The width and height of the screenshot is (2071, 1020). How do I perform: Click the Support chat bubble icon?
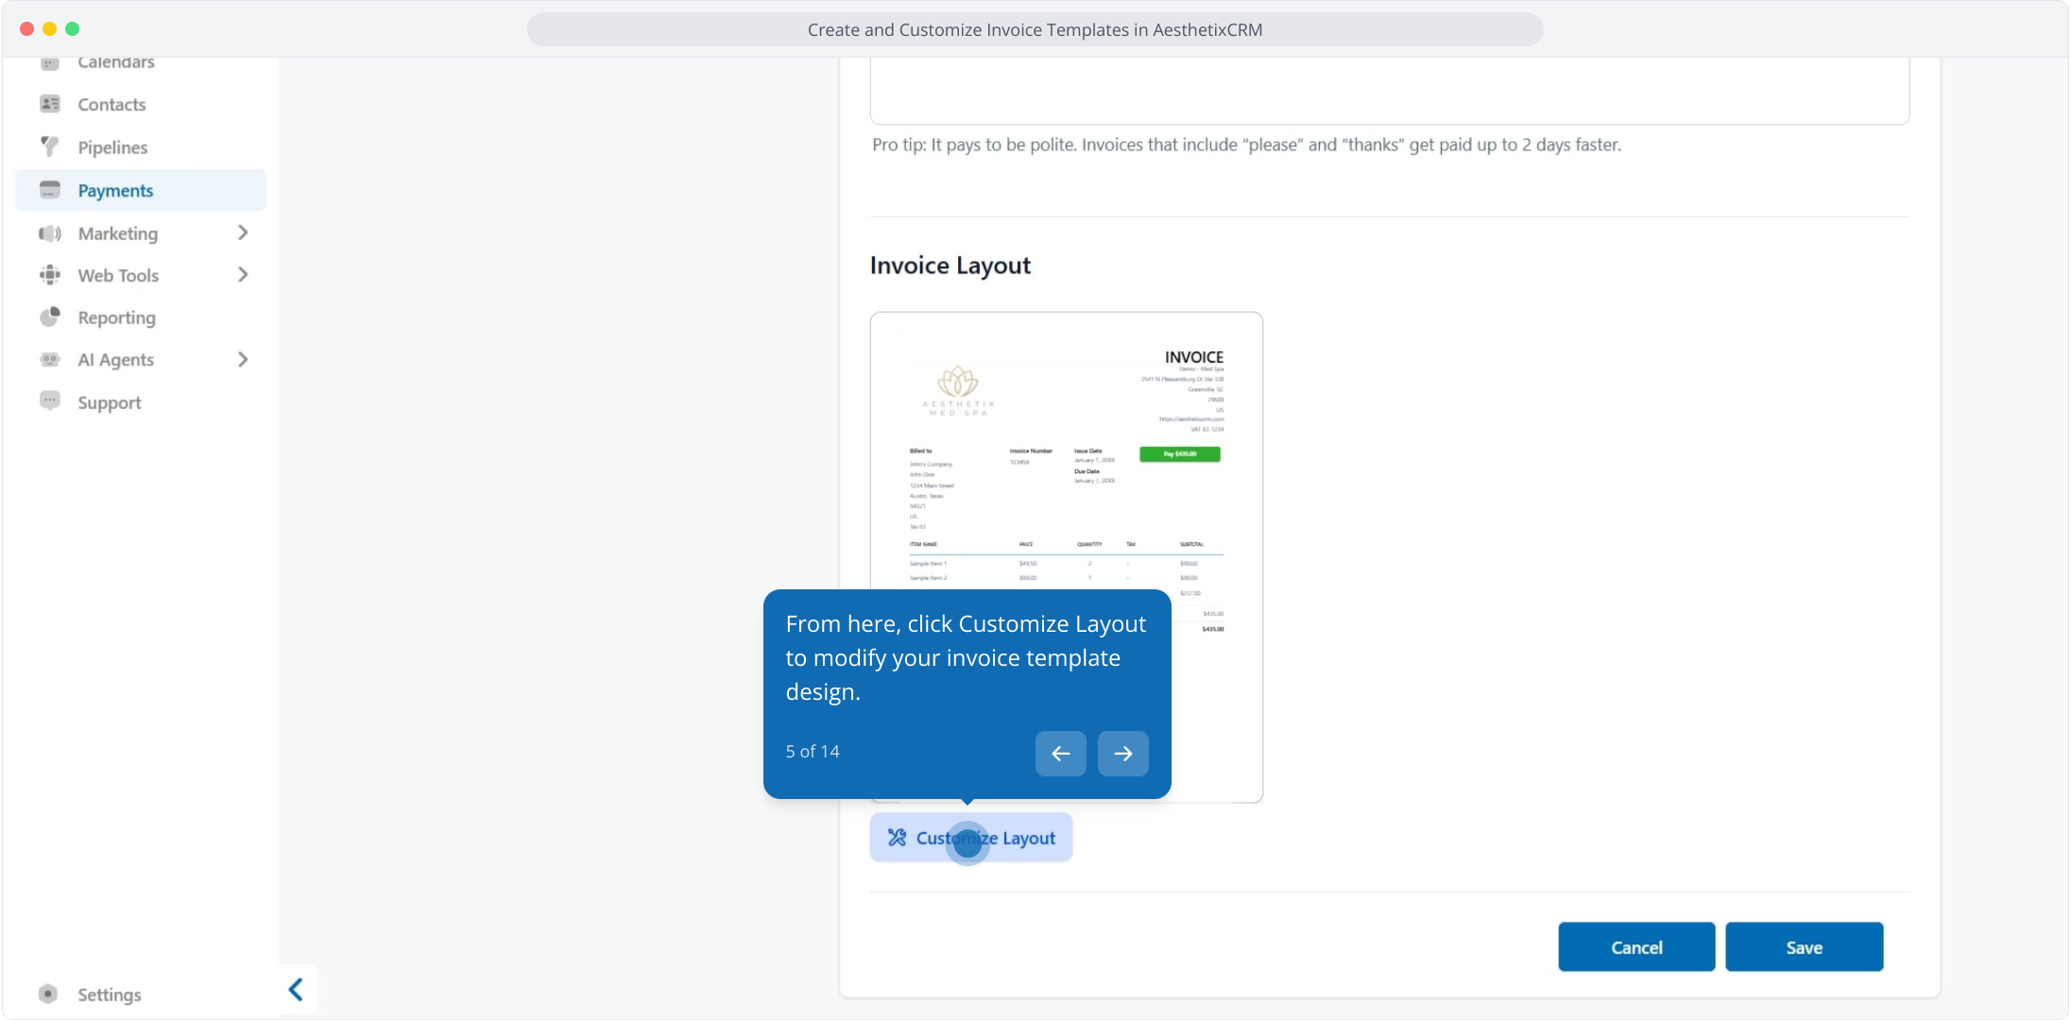[x=50, y=401]
